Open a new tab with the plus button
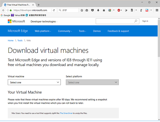 point(39,5)
